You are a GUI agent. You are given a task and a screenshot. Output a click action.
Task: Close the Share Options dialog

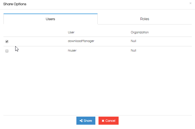coord(190,3)
